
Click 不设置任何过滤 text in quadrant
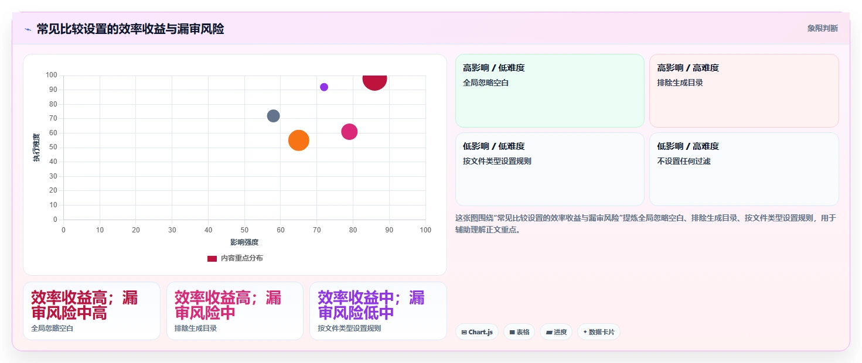click(684, 161)
